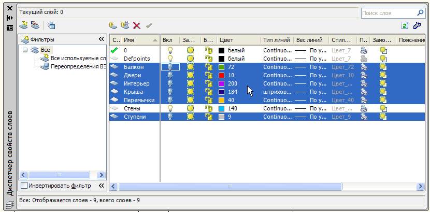
Task: Check Инвертировать фильтр checkbox
Action: coord(24,186)
